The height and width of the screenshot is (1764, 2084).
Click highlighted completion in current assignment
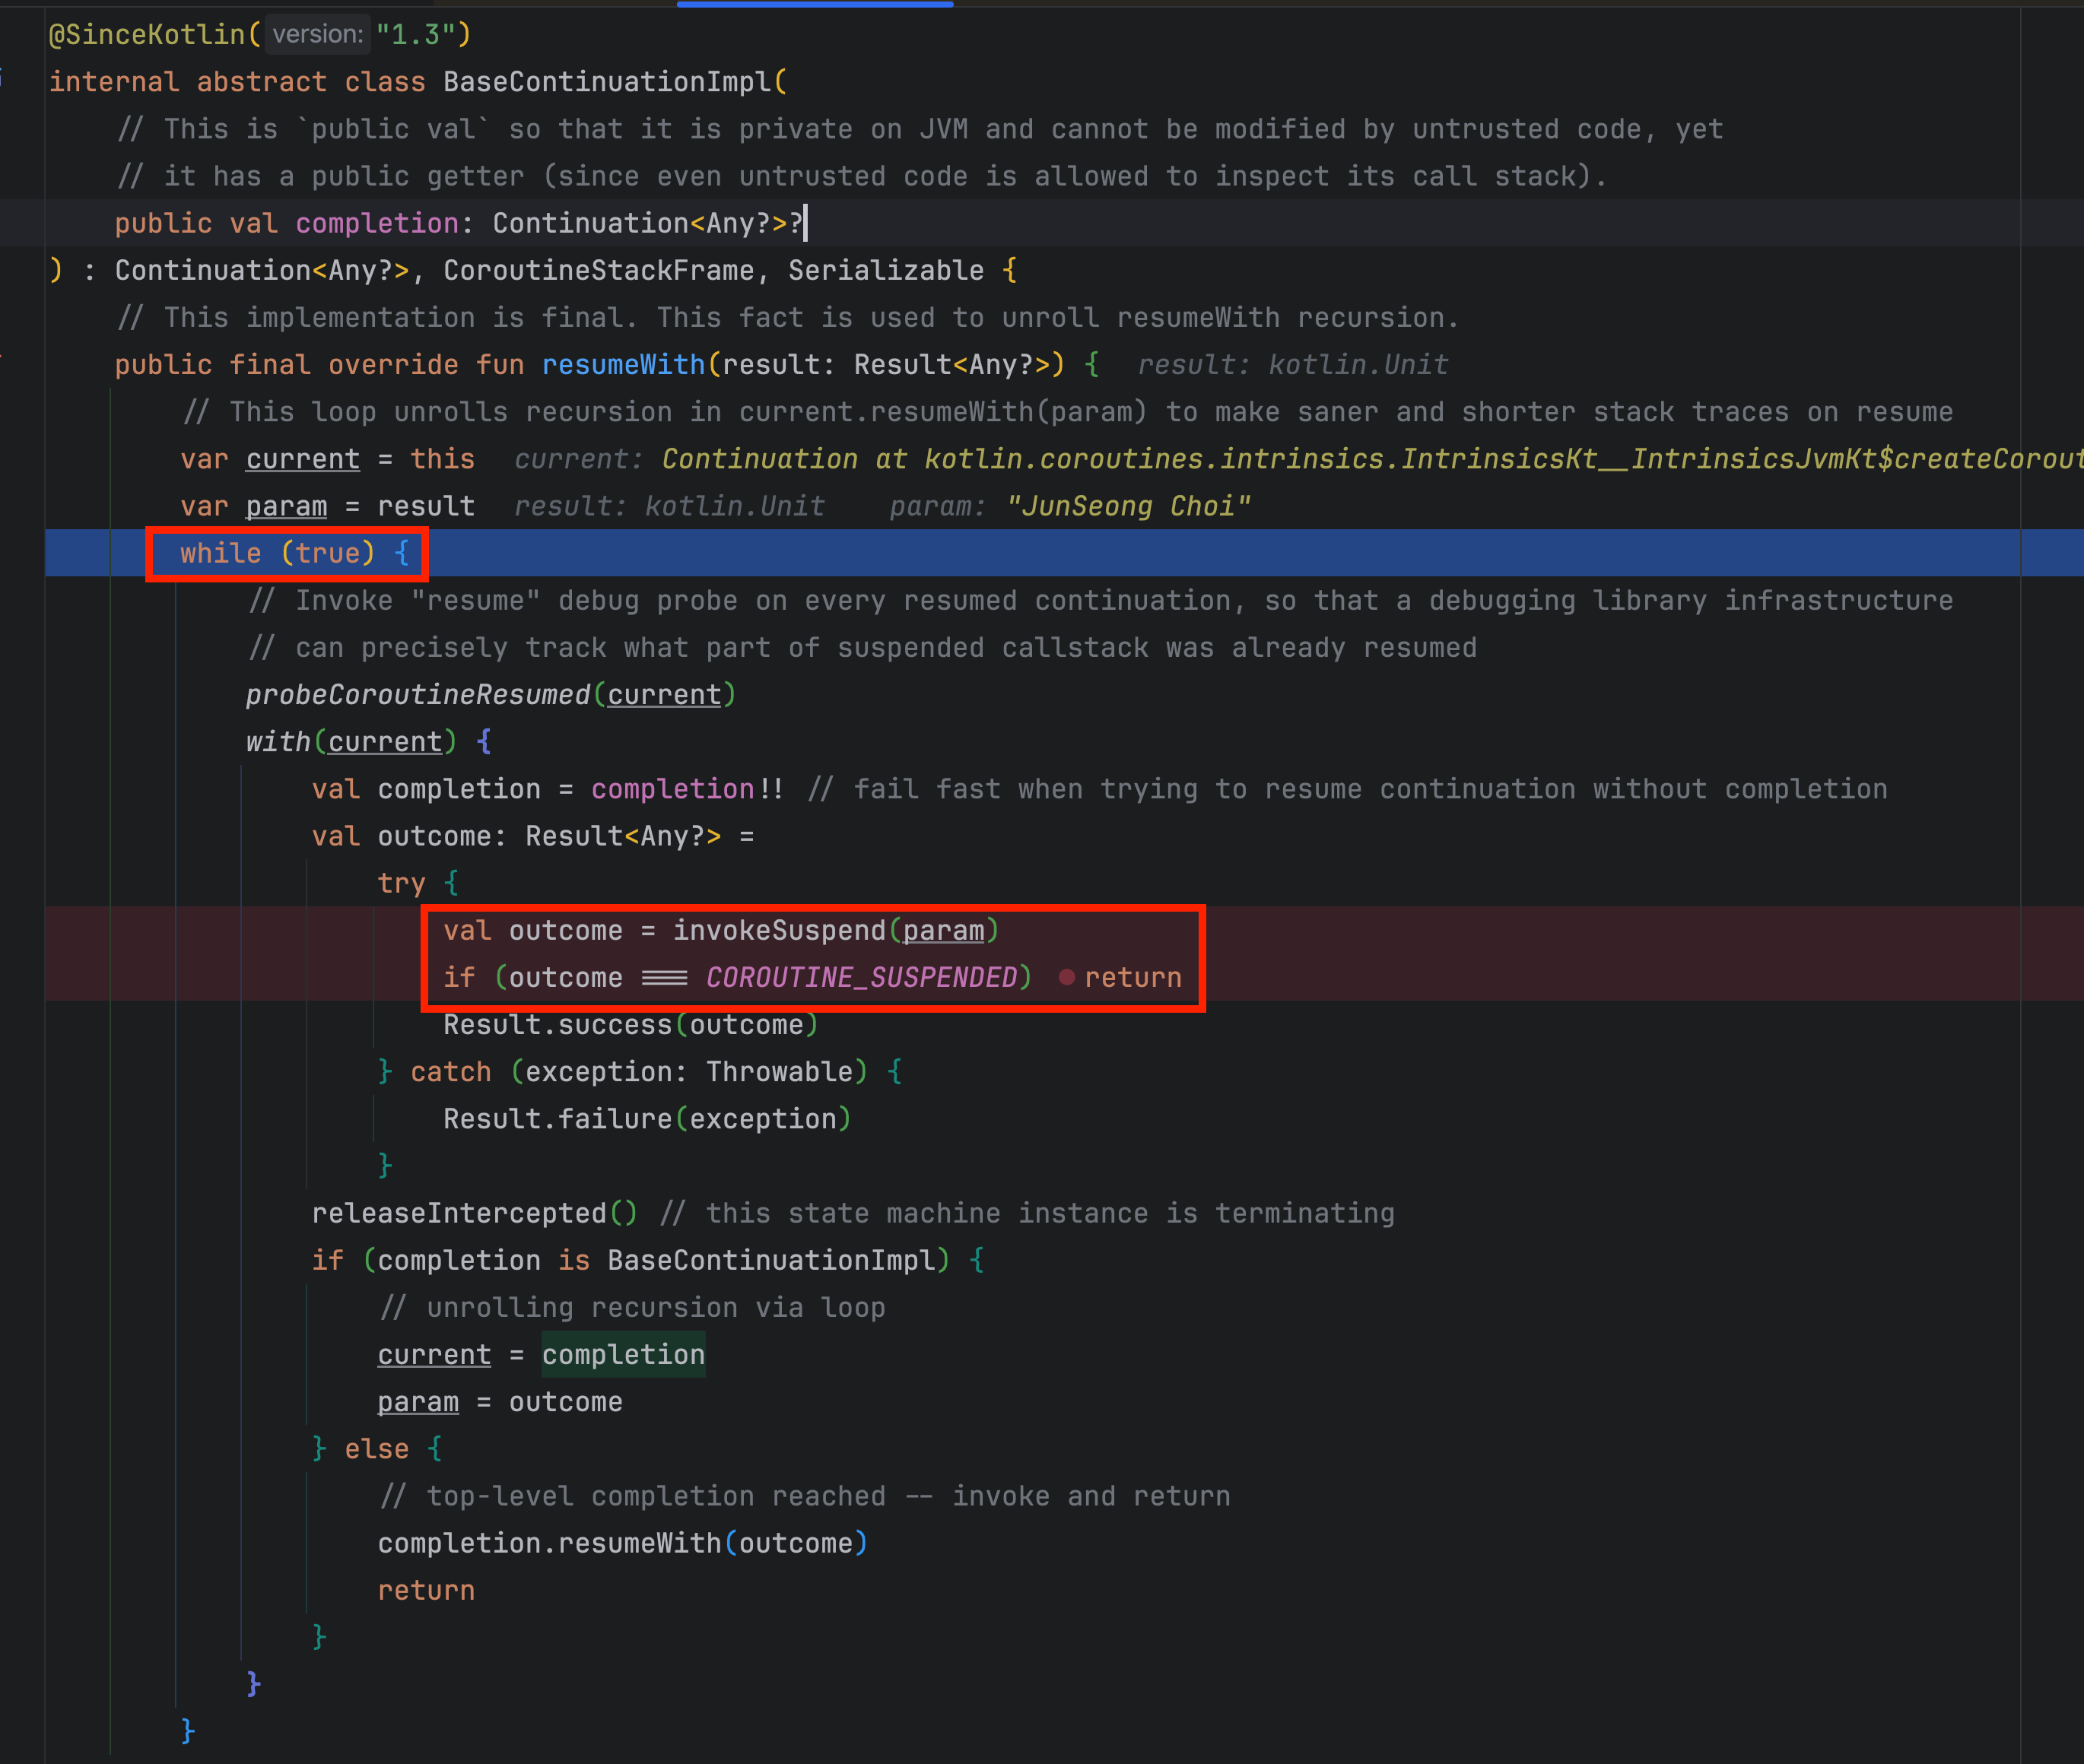624,1354
